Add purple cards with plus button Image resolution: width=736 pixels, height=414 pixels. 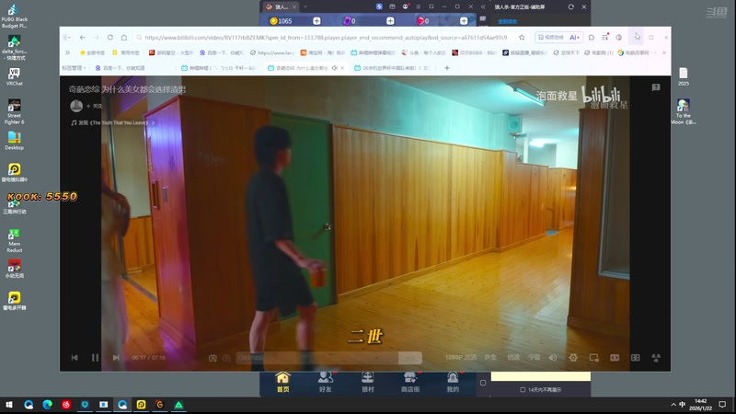(390, 20)
